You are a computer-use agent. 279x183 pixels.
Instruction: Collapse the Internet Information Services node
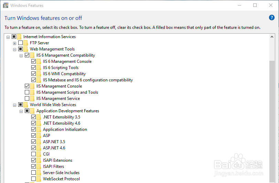pos(8,37)
